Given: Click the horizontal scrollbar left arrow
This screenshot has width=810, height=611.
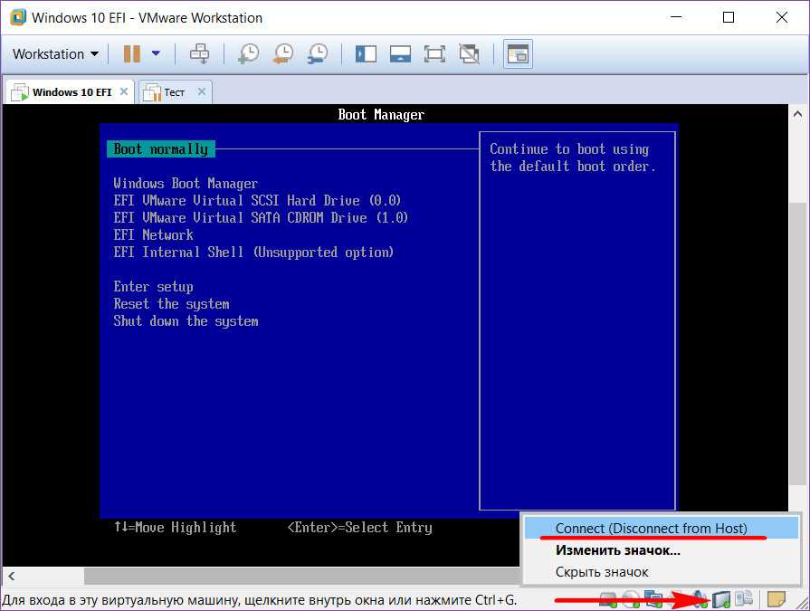Looking at the screenshot, I should [11, 576].
